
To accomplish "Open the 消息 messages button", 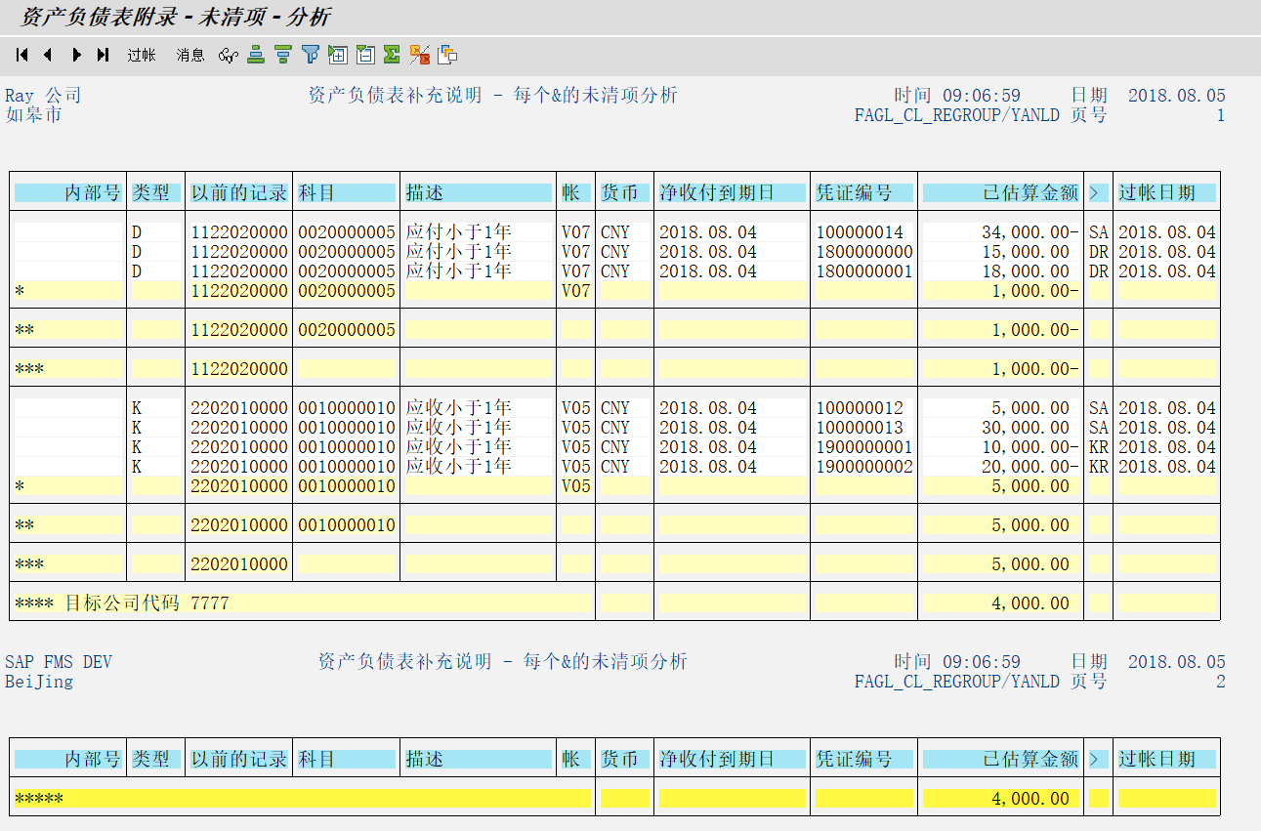I will [x=190, y=56].
